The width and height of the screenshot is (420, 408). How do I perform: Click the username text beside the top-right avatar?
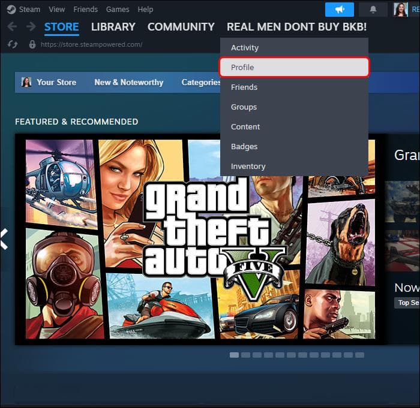[x=415, y=10]
